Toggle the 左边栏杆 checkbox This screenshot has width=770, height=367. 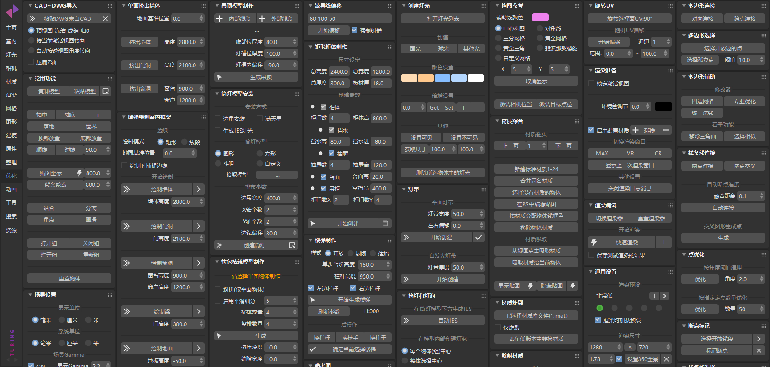[x=311, y=288]
